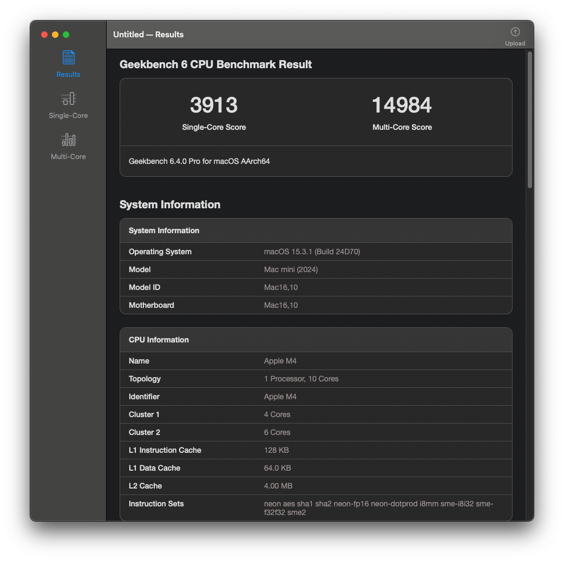Click the 14984 multi-core score
Viewport: 564px width, 561px height.
point(402,105)
